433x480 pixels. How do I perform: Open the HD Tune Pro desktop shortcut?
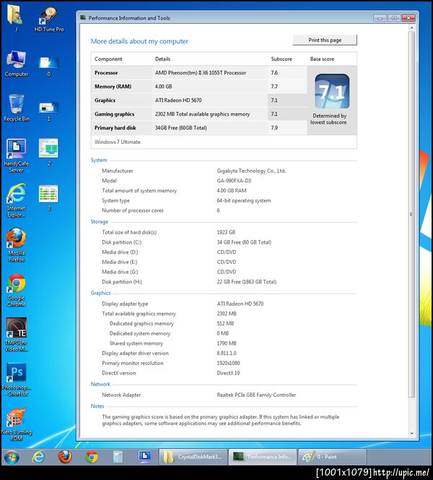49,20
